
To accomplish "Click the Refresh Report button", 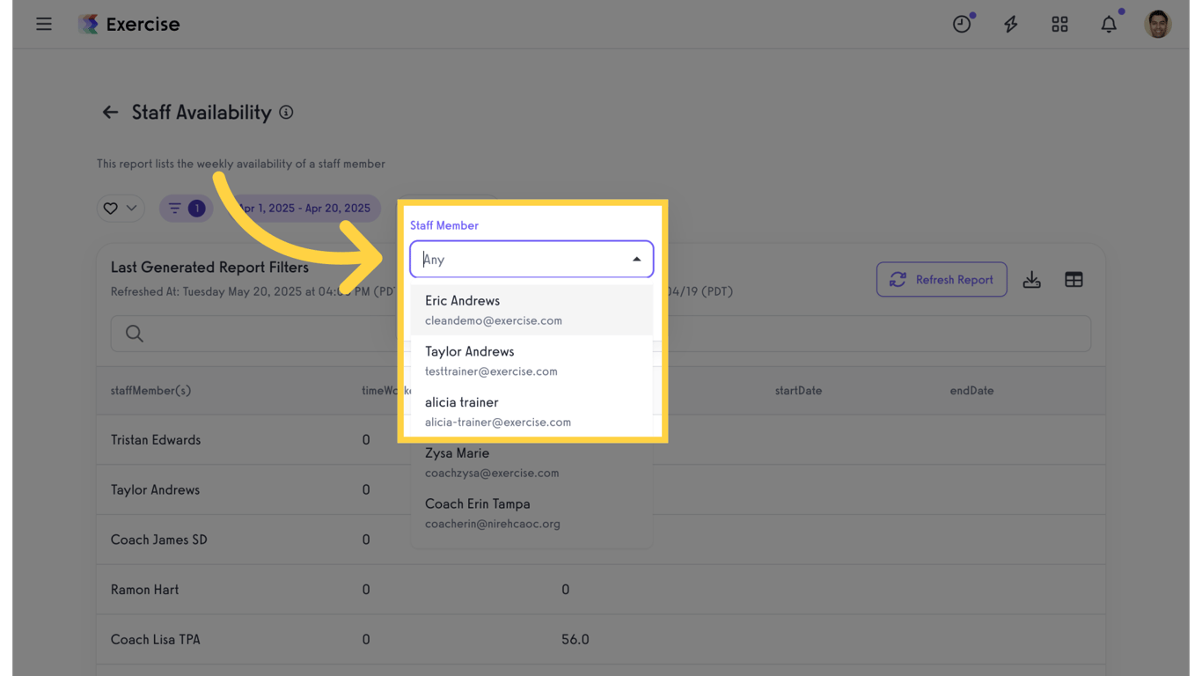I will click(942, 280).
